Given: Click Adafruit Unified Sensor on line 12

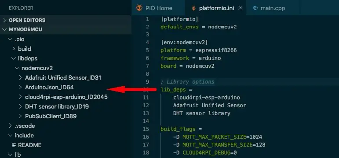Looking at the screenshot, I should 209,105.
